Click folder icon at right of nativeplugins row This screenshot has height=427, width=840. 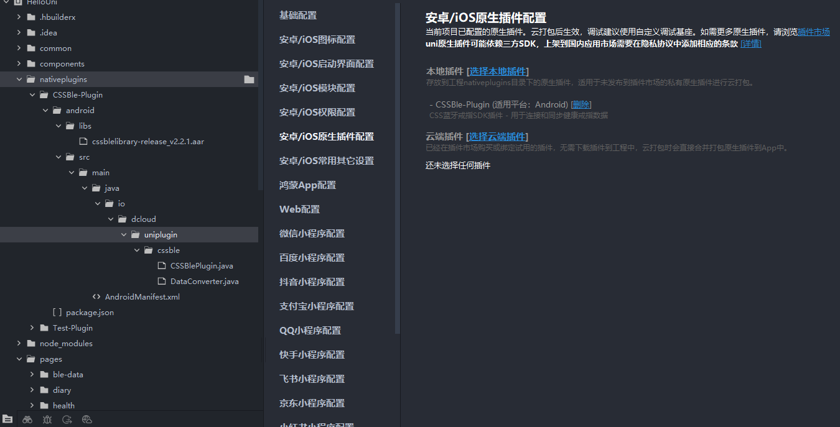tap(249, 80)
